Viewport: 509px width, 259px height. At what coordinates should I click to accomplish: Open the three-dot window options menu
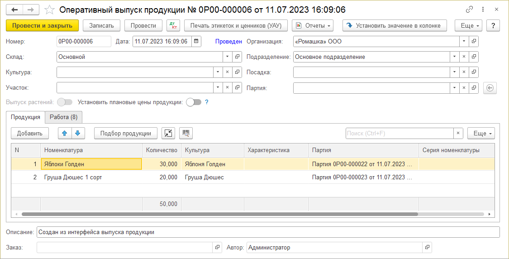coord(483,10)
